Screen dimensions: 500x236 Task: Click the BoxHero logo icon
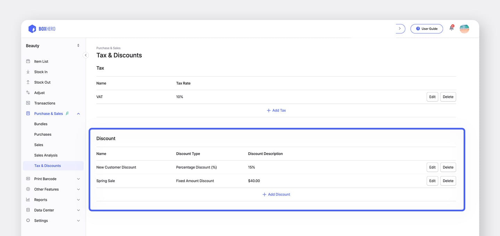click(32, 29)
